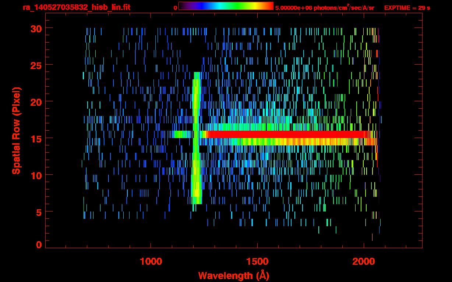Click the y-axis tick label 5
The height and width of the screenshot is (282, 452).
[x=39, y=212]
